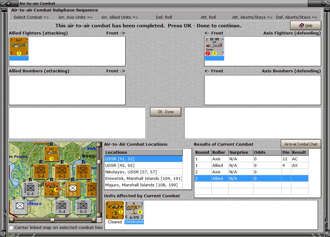Select the Bf 109 Gustav counter in Axis Fighters
This screenshot has height=237, width=330.
tap(214, 47)
